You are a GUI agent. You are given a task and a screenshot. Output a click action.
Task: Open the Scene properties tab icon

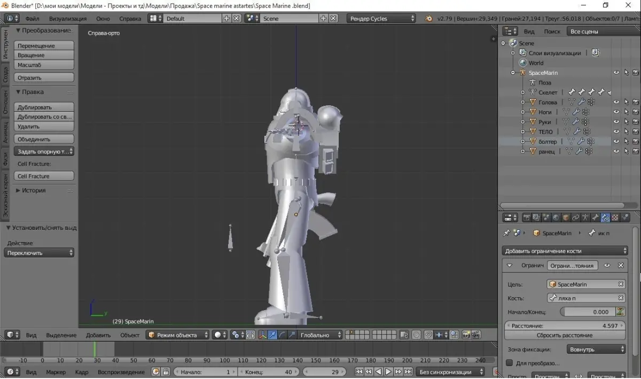[x=546, y=218]
